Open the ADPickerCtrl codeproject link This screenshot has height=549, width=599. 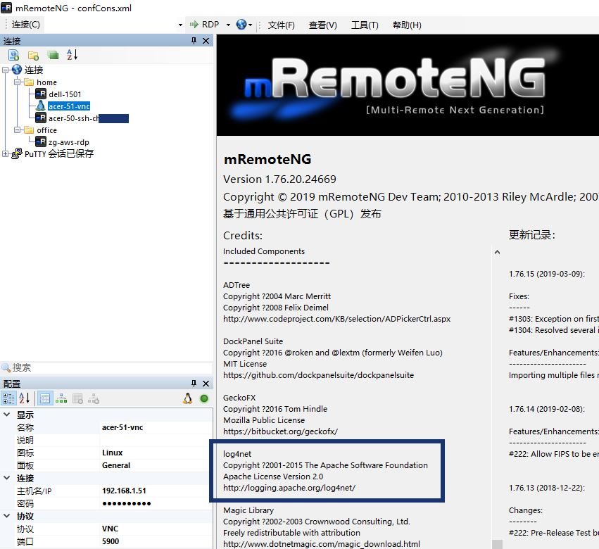[336, 319]
